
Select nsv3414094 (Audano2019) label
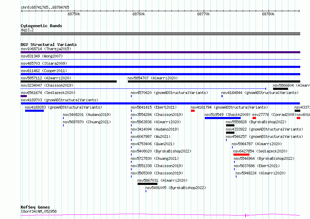pyautogui.click(x=155, y=129)
